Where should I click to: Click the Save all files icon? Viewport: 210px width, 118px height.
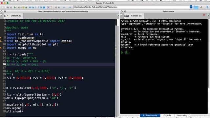11,7
